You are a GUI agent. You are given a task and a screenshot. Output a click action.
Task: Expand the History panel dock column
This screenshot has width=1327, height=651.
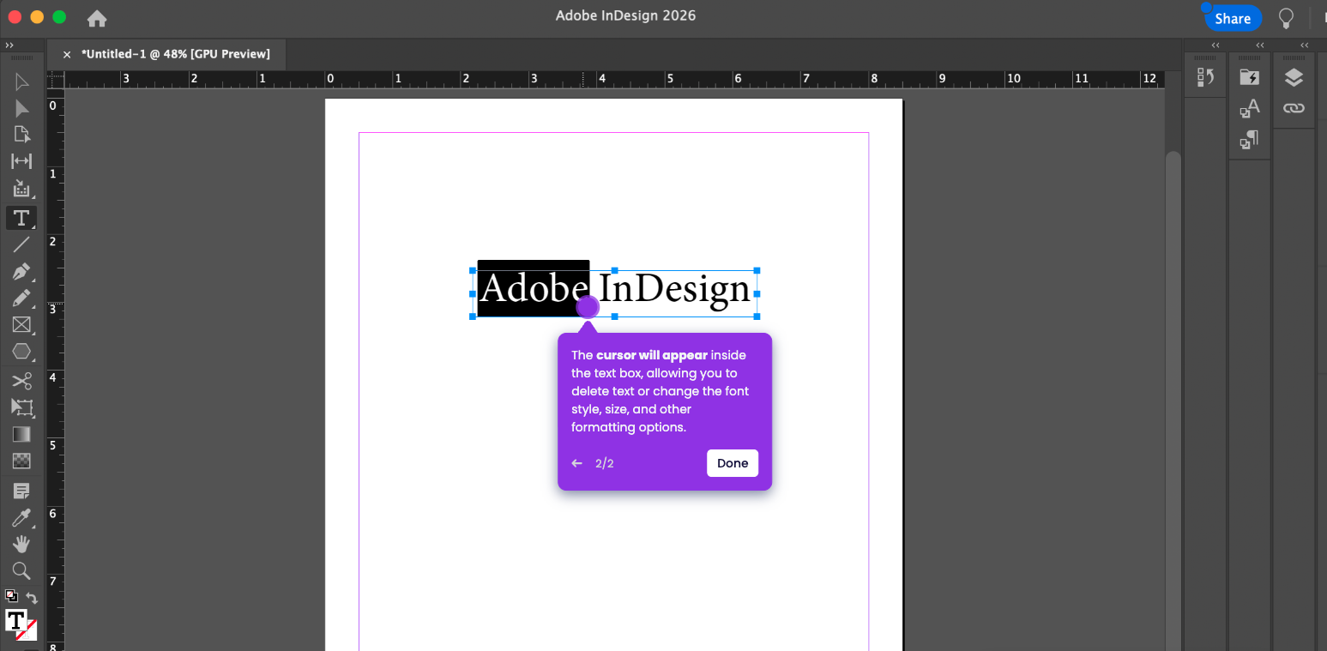[x=1215, y=45]
